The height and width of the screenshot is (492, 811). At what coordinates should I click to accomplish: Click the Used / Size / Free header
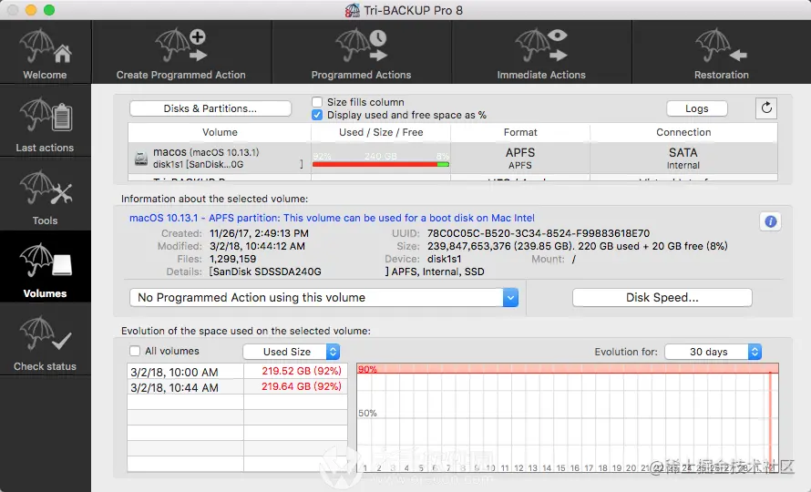(x=381, y=132)
